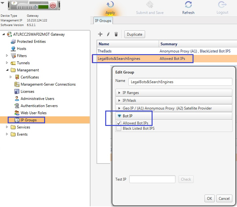Click the plus icon to add an IP group

point(100,34)
